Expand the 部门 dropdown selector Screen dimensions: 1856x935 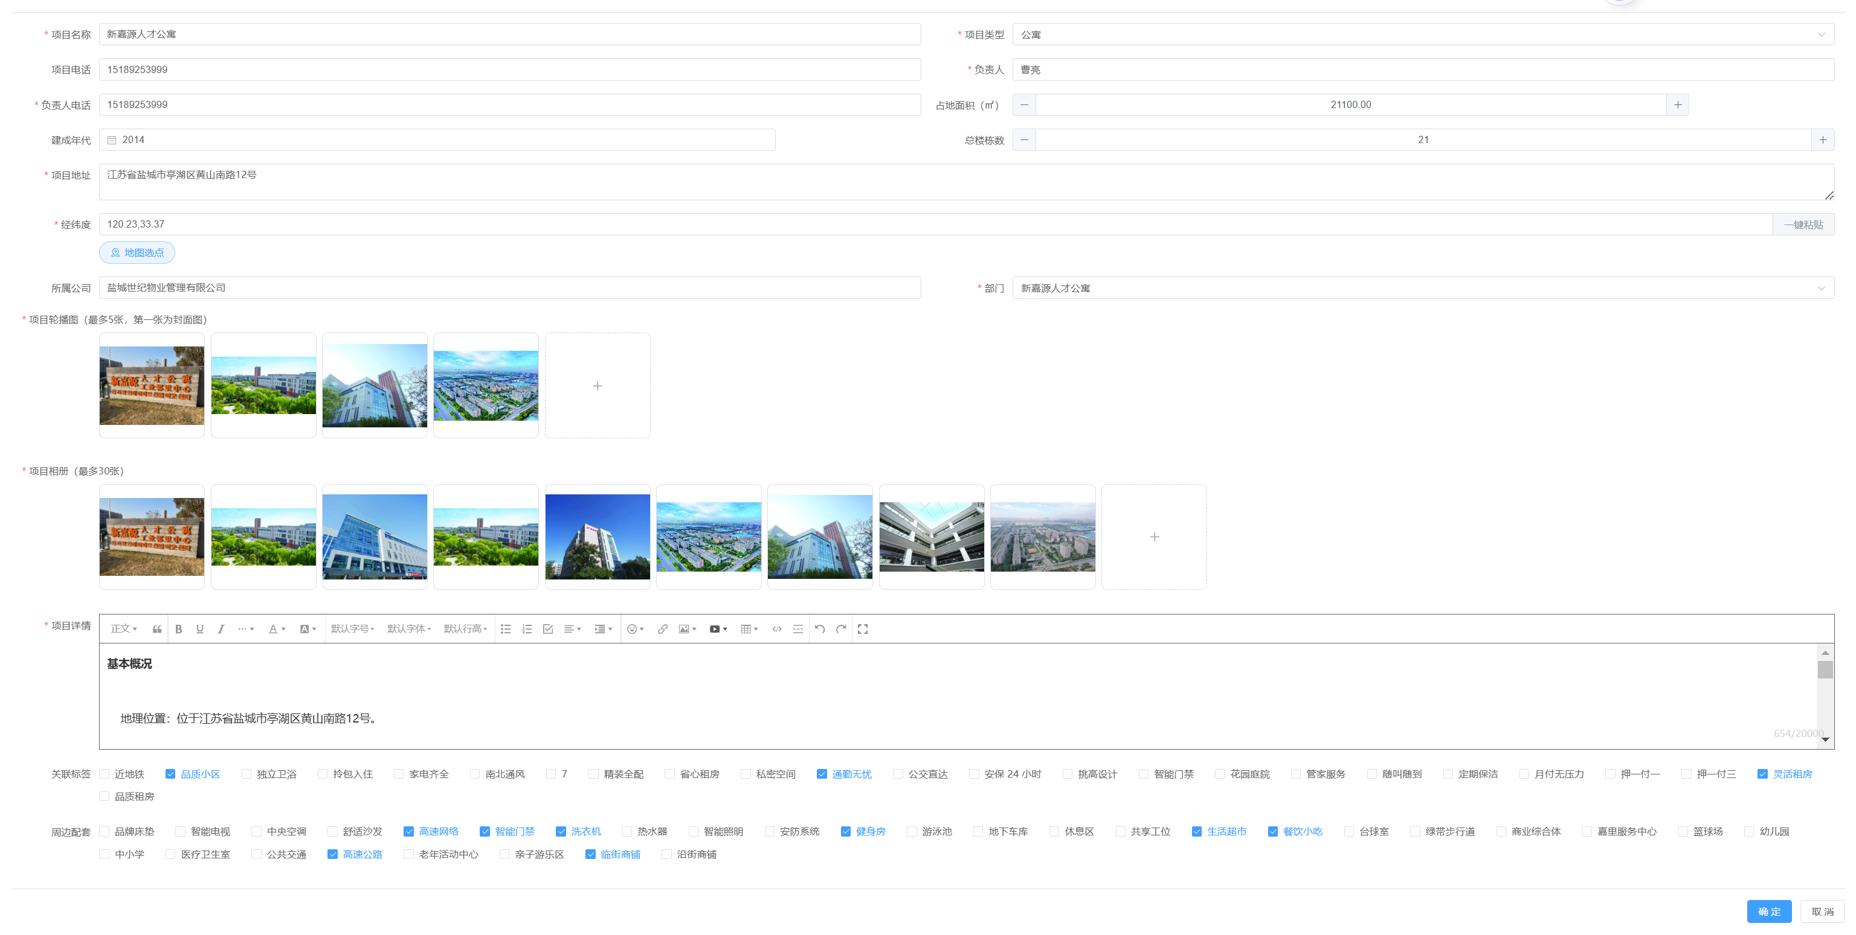1422,288
